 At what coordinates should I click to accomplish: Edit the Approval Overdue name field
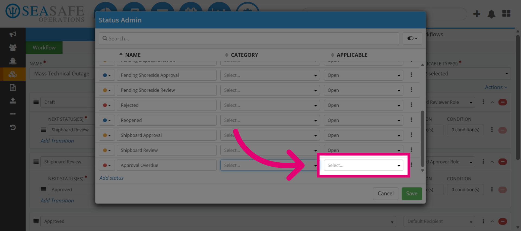coord(167,165)
